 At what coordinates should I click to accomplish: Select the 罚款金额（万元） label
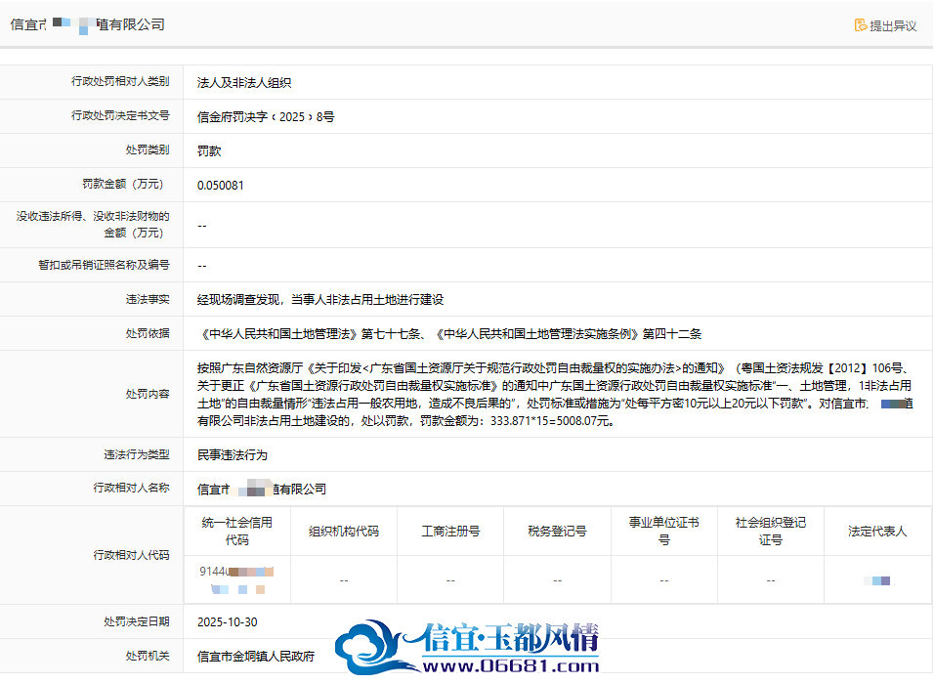[123, 184]
